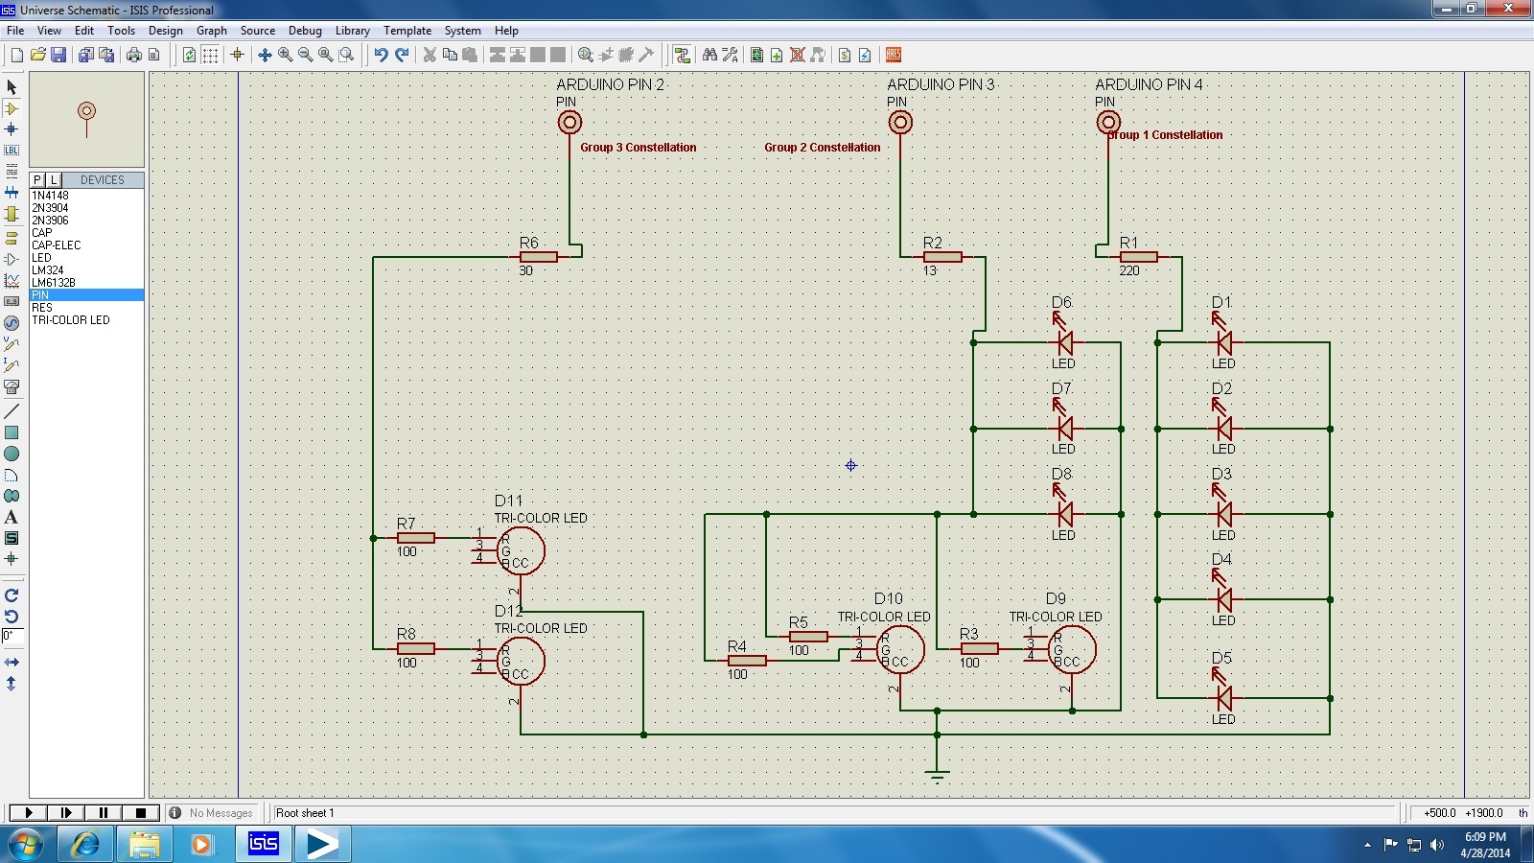1534x863 pixels.
Task: Open the ISIS app in taskbar
Action: pyautogui.click(x=263, y=844)
